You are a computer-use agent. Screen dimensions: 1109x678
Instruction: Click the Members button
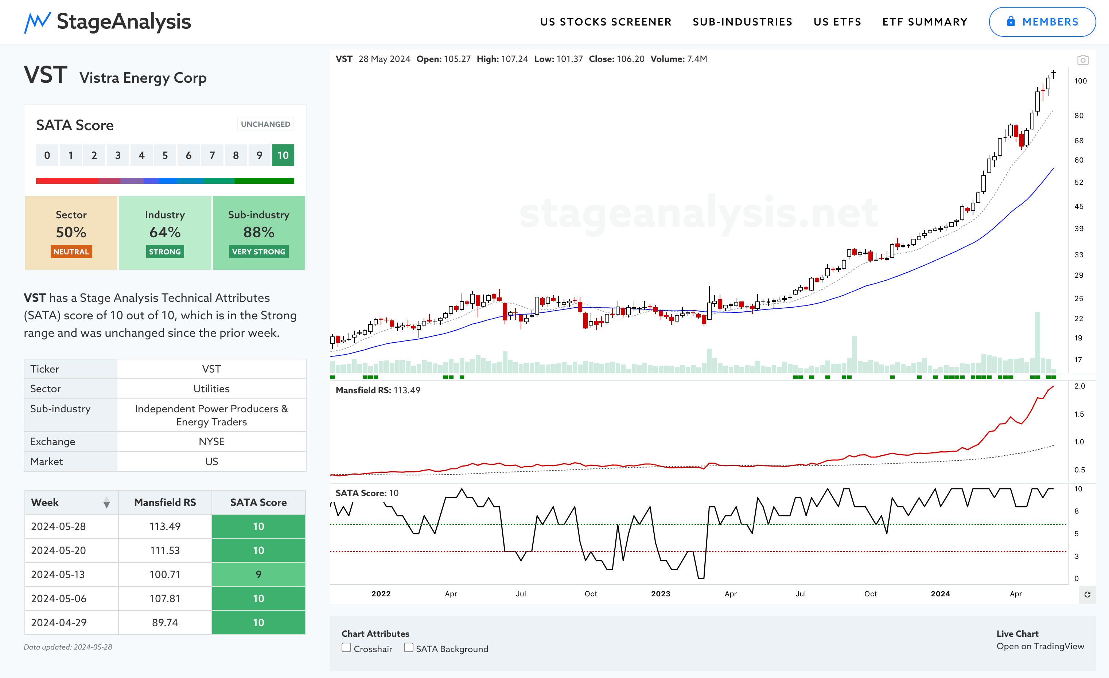click(x=1042, y=22)
